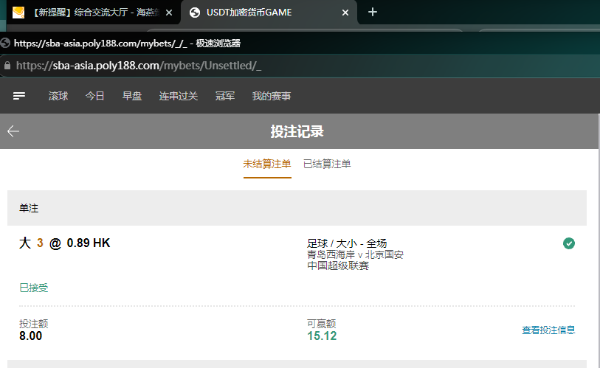Click the 投注记录 page title
600x368 pixels.
[297, 131]
